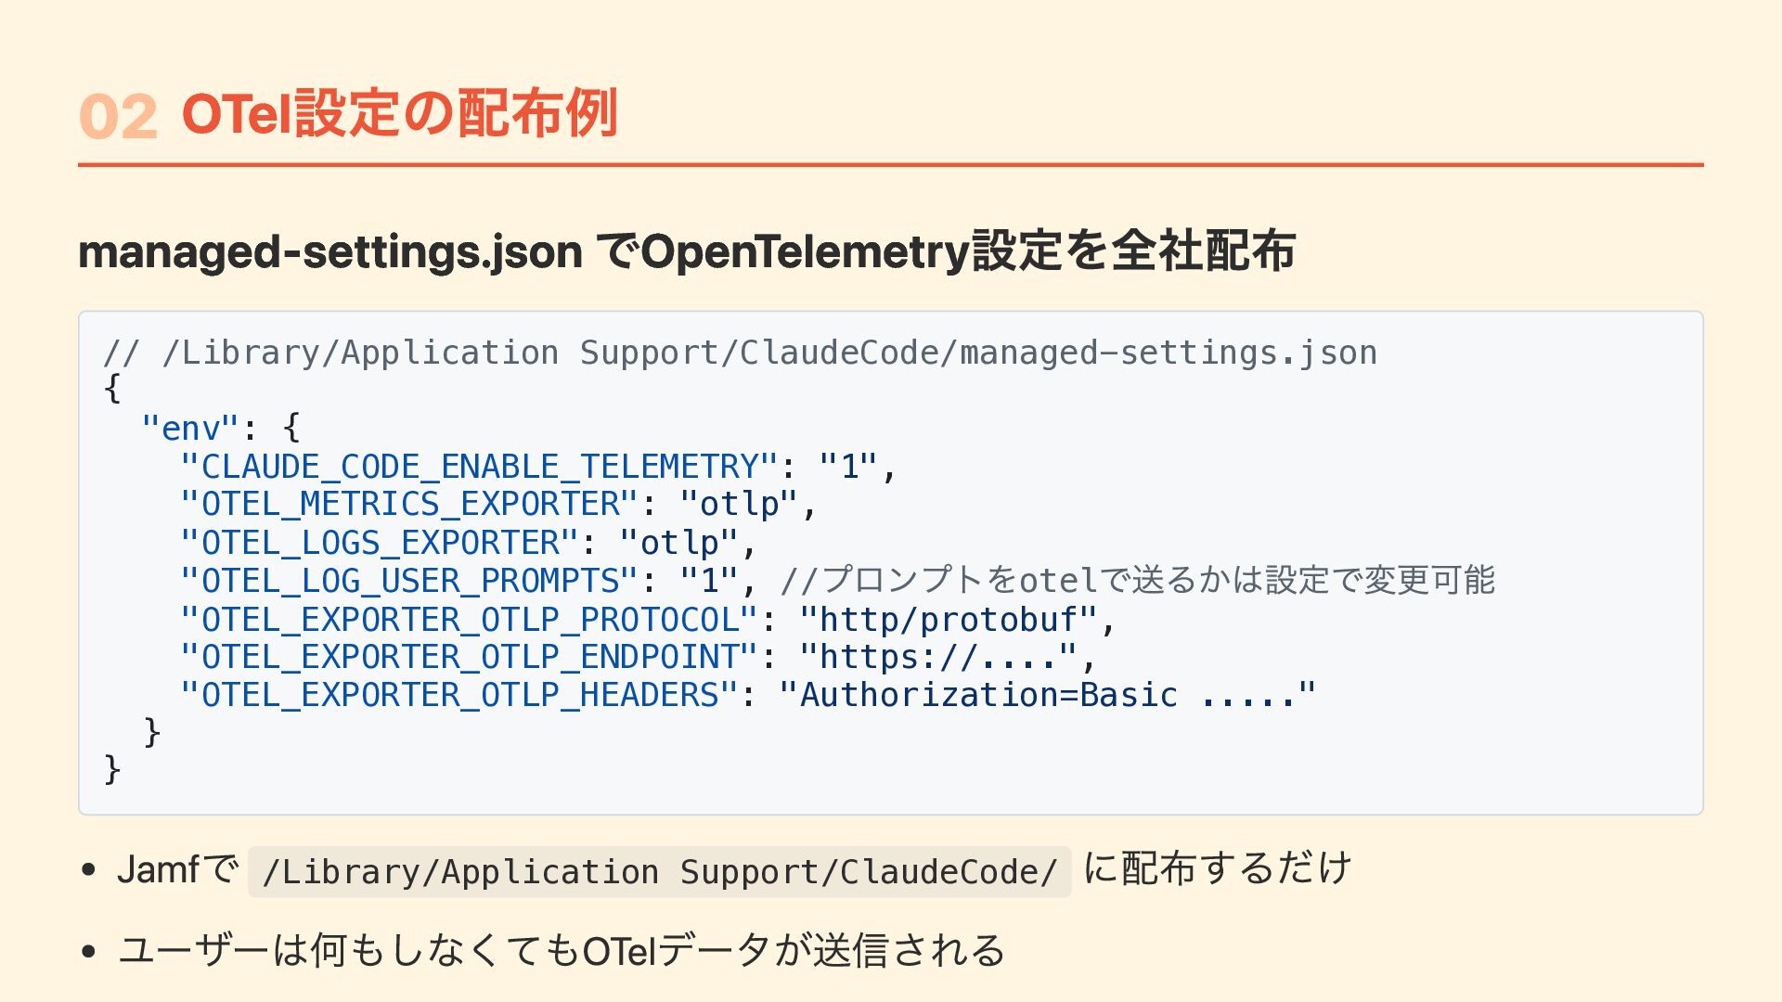Image resolution: width=1782 pixels, height=1002 pixels.
Task: Click the "http/protobuf" value
Action: 949,620
